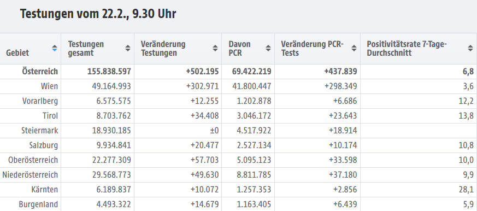Sort table by Gebiet column arrow
The image size is (477, 211).
point(55,48)
